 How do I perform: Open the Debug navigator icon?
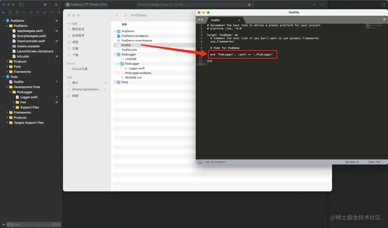45,13
